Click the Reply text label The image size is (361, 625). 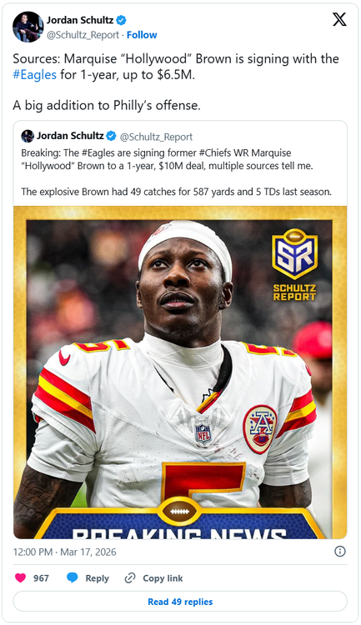[97, 578]
